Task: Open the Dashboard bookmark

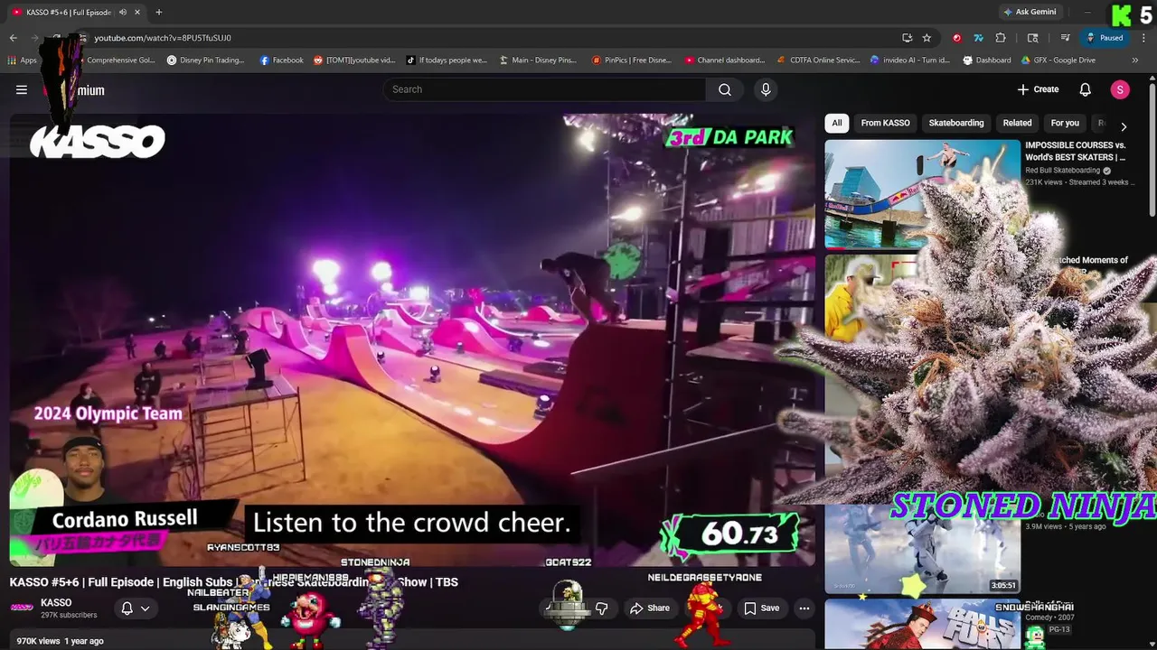Action: (x=986, y=60)
